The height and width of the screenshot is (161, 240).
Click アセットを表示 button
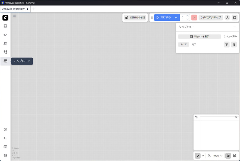point(199,36)
